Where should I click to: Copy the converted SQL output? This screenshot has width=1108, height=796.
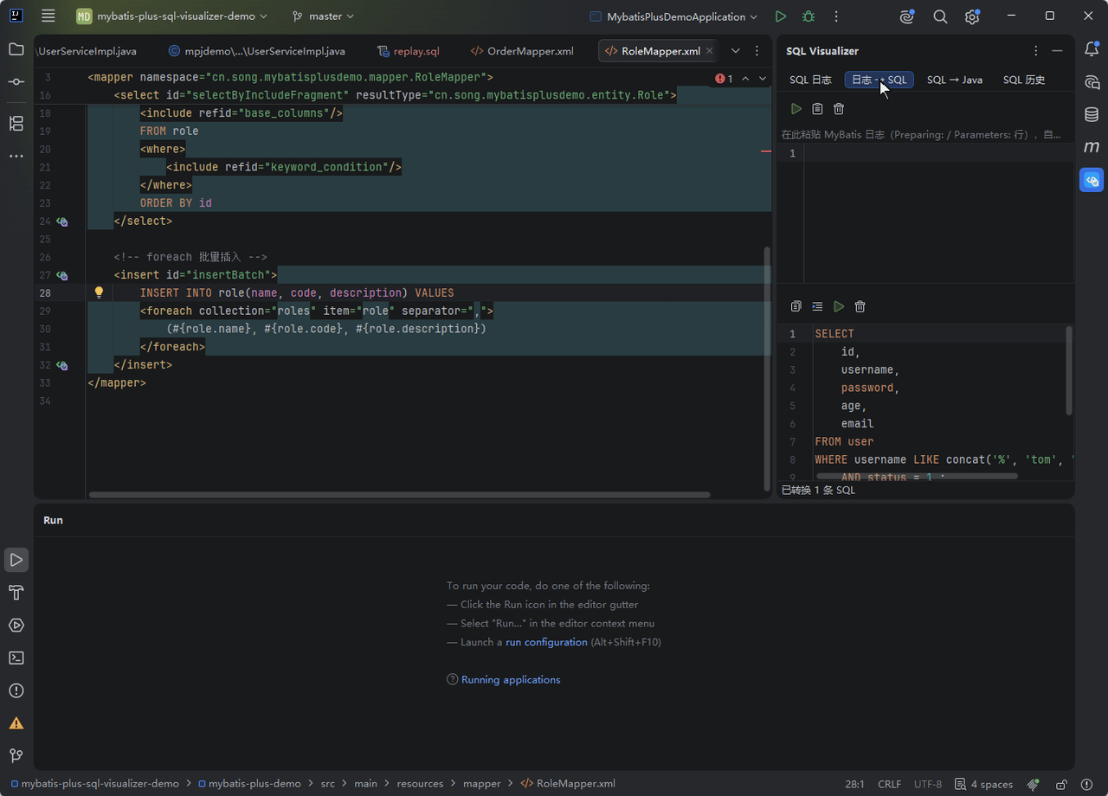click(796, 306)
